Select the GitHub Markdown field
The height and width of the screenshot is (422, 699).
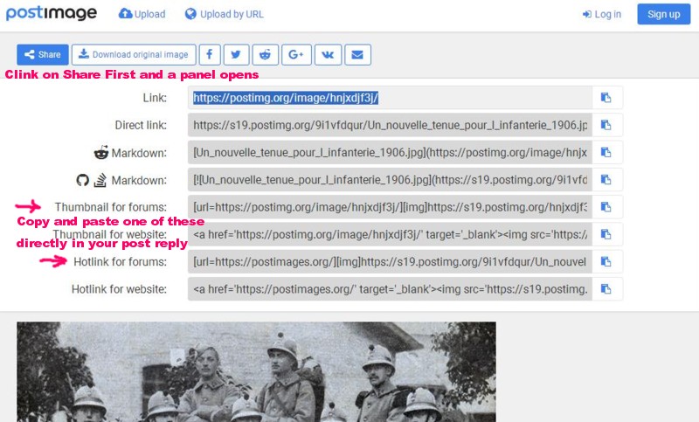point(390,180)
